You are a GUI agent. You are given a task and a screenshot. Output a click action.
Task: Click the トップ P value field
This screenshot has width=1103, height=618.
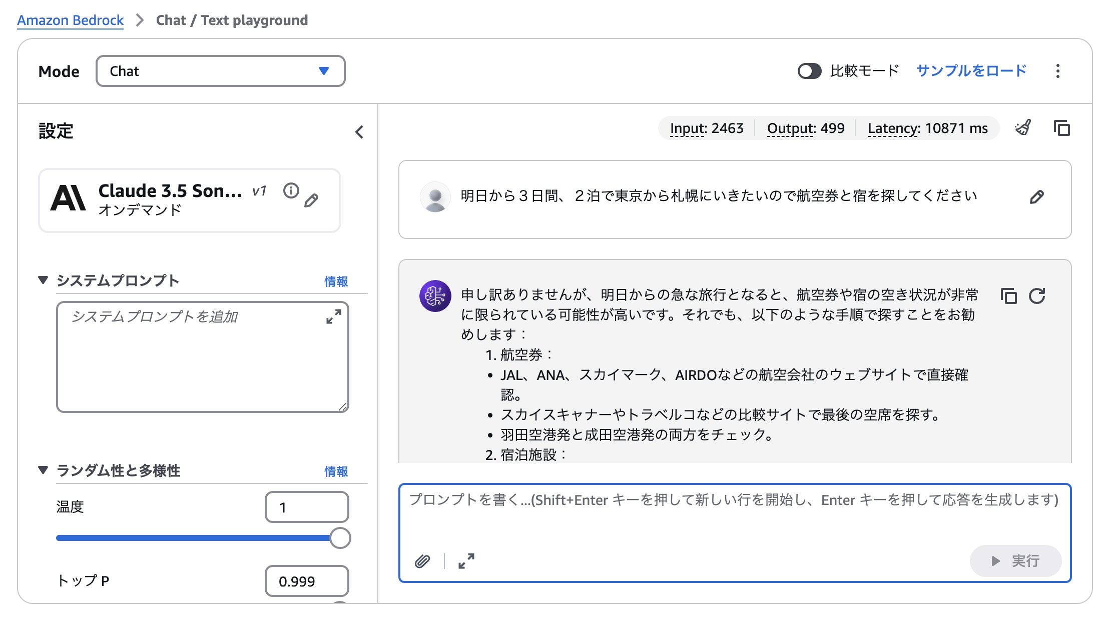pos(306,581)
